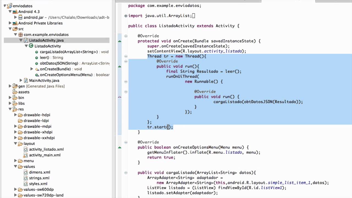The height and width of the screenshot is (198, 352).
Task: Click the res folder icon
Action: (x=15, y=109)
